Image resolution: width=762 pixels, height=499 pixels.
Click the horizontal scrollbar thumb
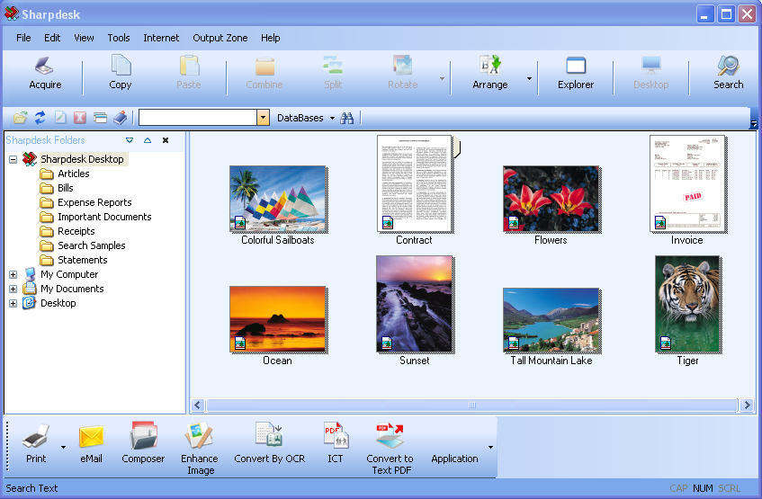pyautogui.click(x=472, y=405)
